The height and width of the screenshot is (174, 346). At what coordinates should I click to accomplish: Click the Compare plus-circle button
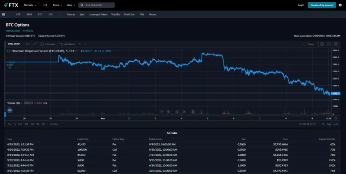[48, 44]
